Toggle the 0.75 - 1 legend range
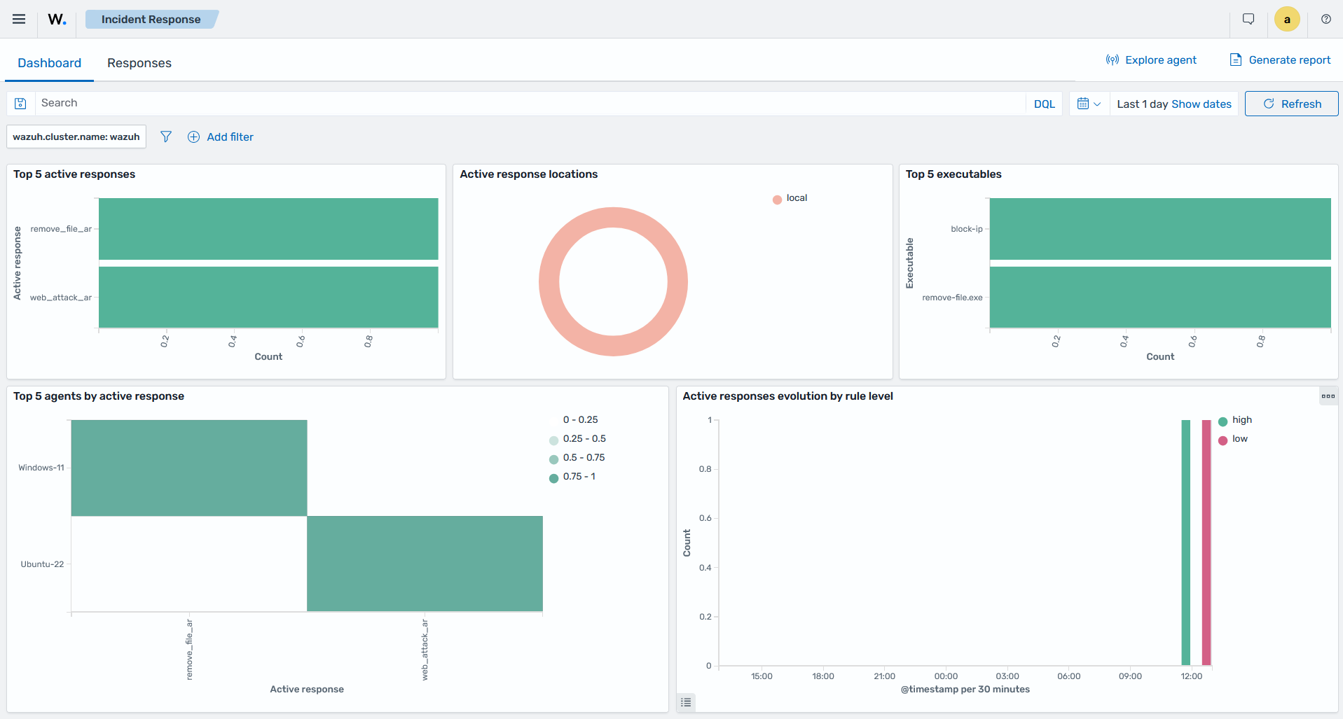 572,477
